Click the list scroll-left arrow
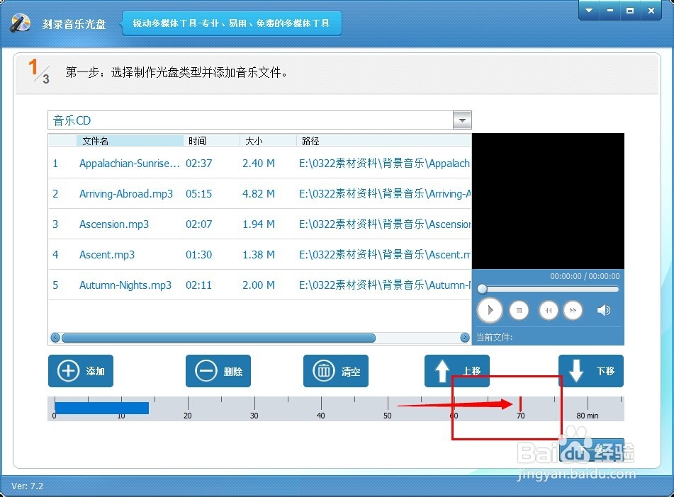 coord(55,338)
